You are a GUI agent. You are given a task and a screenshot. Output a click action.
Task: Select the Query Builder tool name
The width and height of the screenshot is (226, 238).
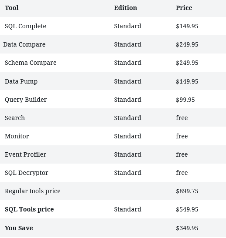26,100
